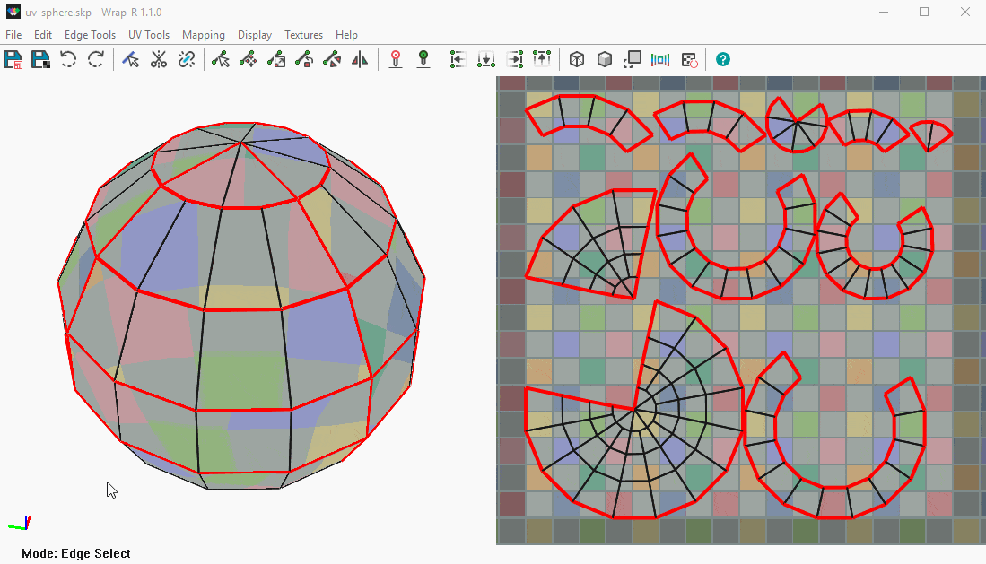
Task: Click the XYZ axis gizmo in viewport
Action: [x=21, y=523]
